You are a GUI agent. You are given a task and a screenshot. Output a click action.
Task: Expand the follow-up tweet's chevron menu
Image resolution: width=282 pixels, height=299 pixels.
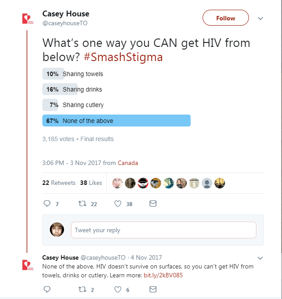pos(260,258)
